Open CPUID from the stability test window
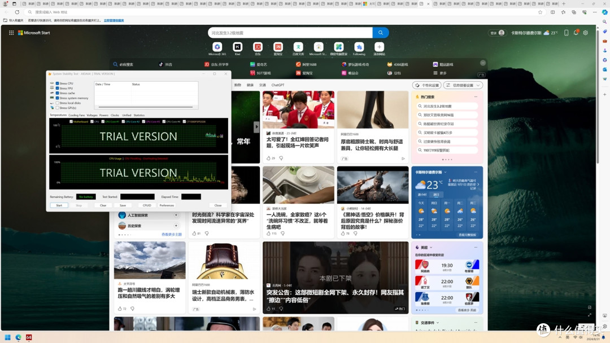610x343 pixels. pos(147,205)
